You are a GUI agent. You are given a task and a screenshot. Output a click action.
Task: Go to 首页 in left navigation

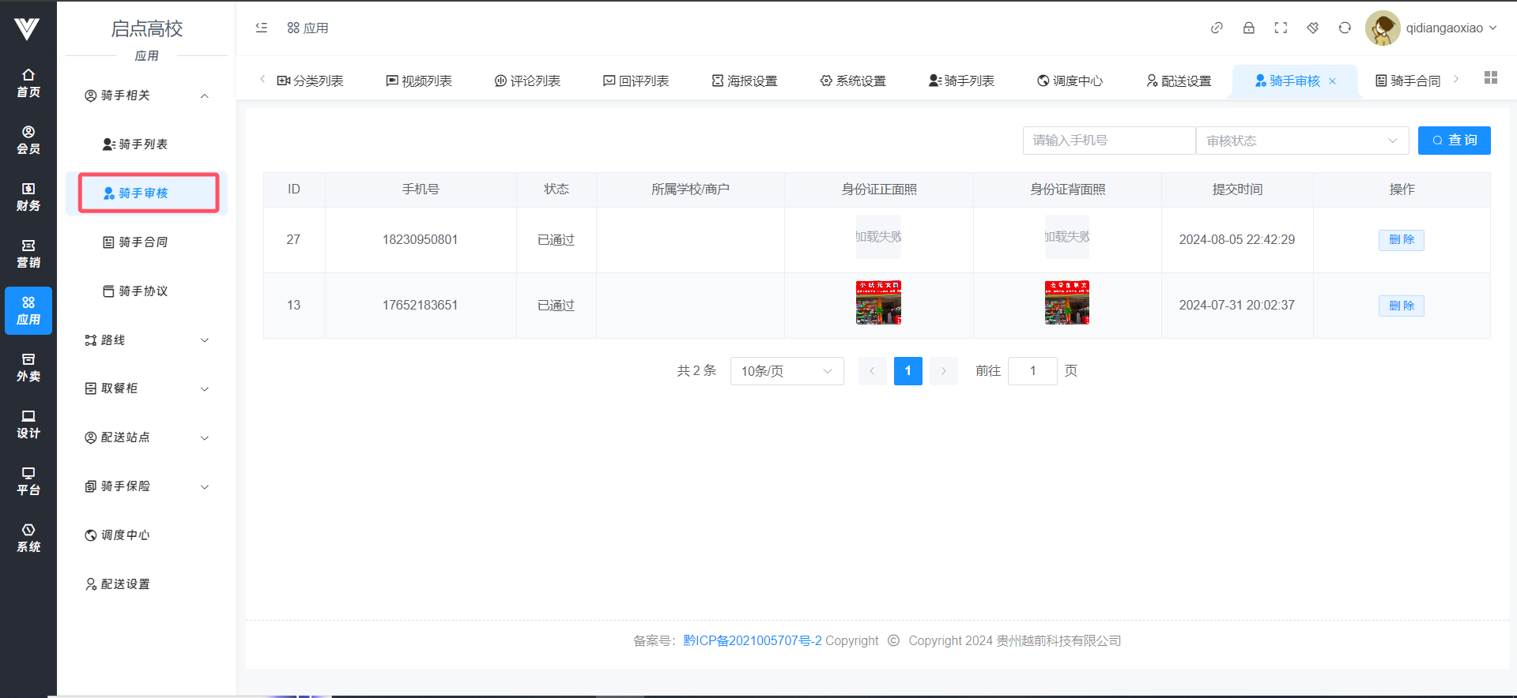click(x=28, y=83)
